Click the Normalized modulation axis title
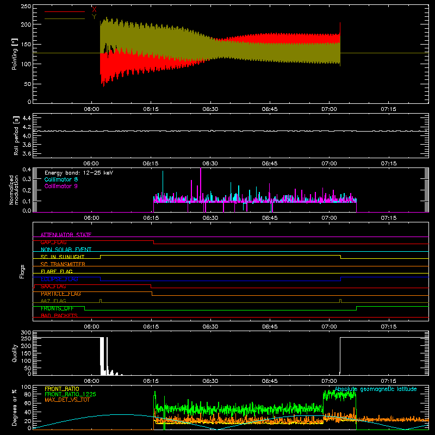 [x=14, y=190]
